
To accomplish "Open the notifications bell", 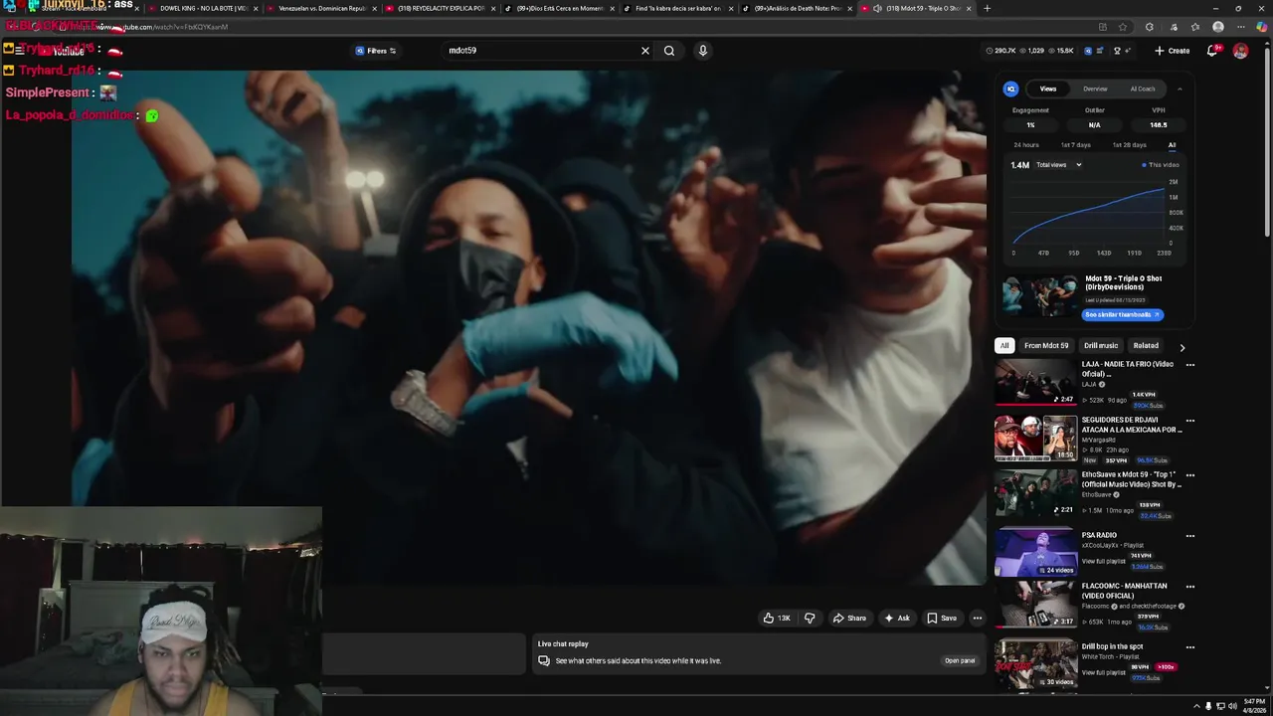I will point(1212,51).
